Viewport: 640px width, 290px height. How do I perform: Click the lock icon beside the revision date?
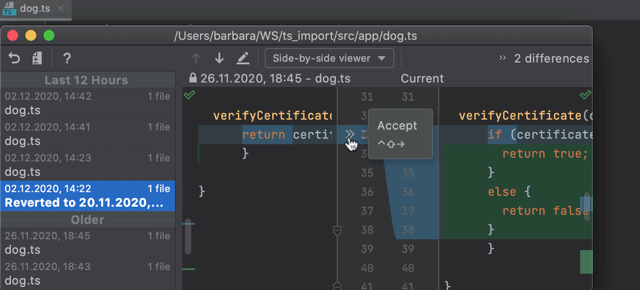click(x=192, y=77)
